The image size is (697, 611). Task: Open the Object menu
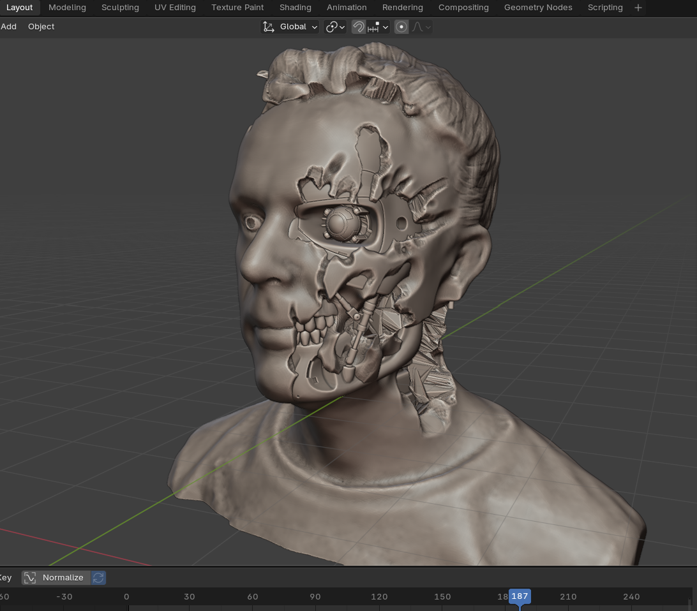(x=41, y=27)
